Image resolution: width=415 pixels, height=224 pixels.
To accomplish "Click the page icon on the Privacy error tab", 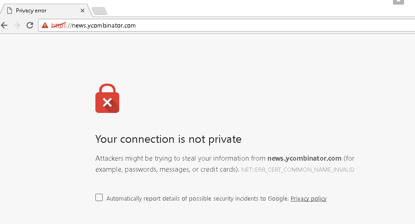I will click(10, 11).
